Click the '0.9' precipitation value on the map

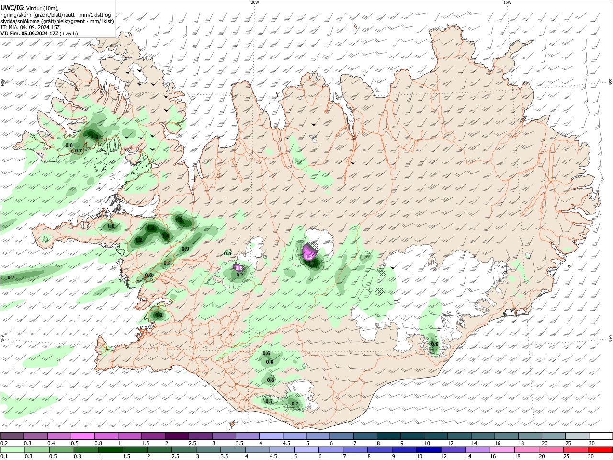[x=185, y=249]
